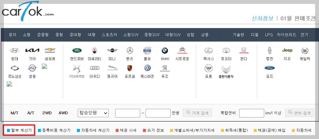This screenshot has width=319, height=139.
Task: Open the 포톤 (Foton) brand logo
Action: tap(209, 68)
